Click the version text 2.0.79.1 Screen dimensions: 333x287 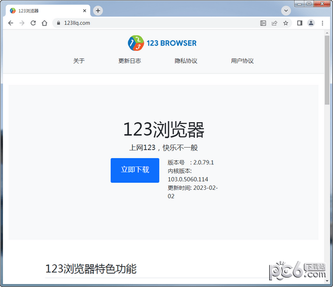[x=204, y=163]
